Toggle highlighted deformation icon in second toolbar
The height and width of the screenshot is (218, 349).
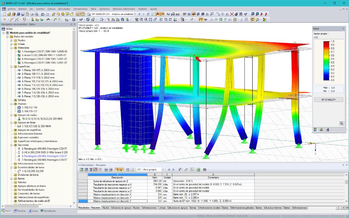(201, 19)
